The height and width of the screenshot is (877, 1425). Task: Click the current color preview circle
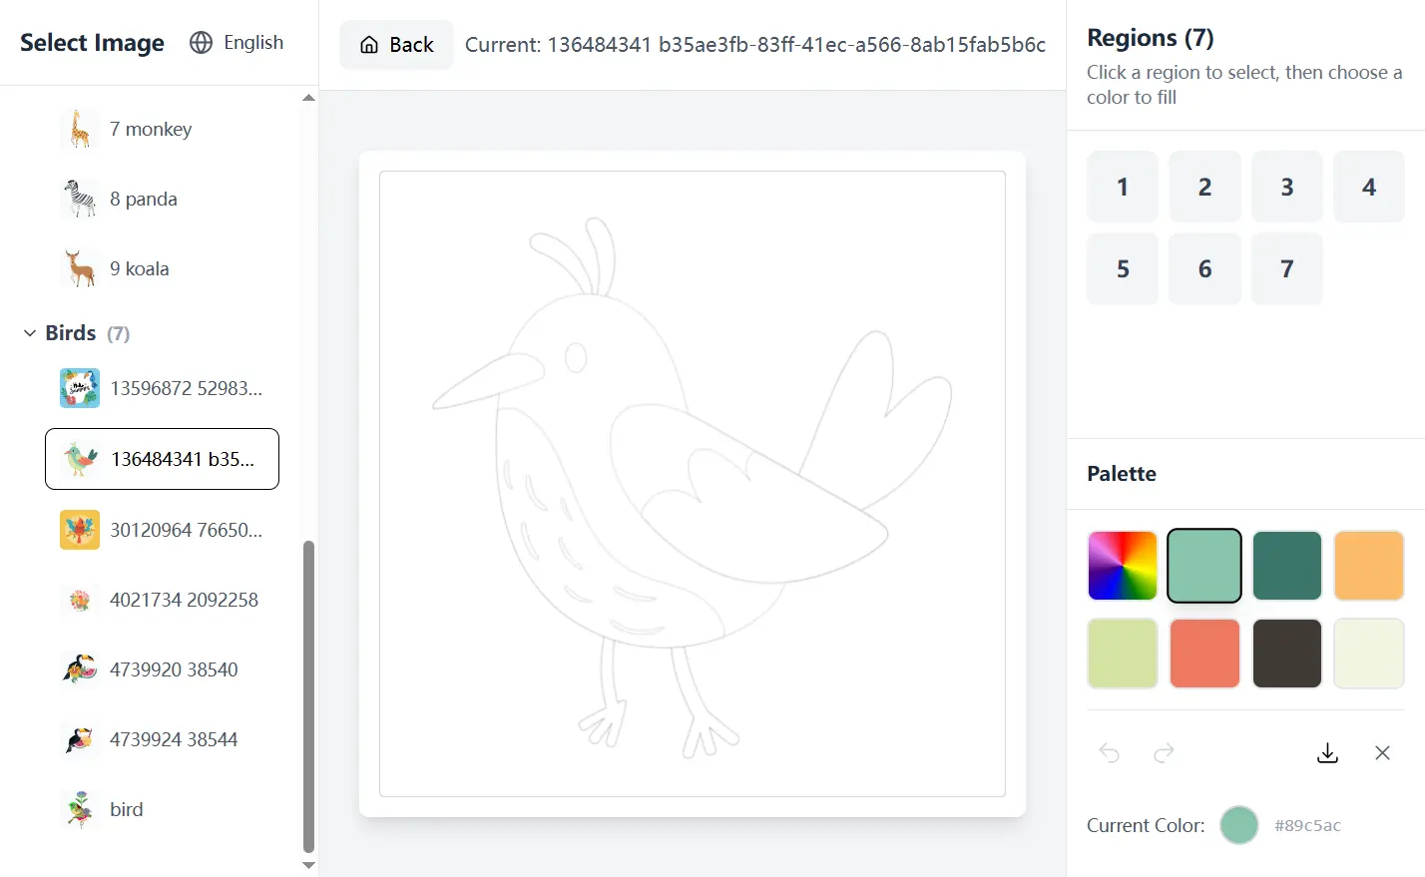click(1239, 825)
